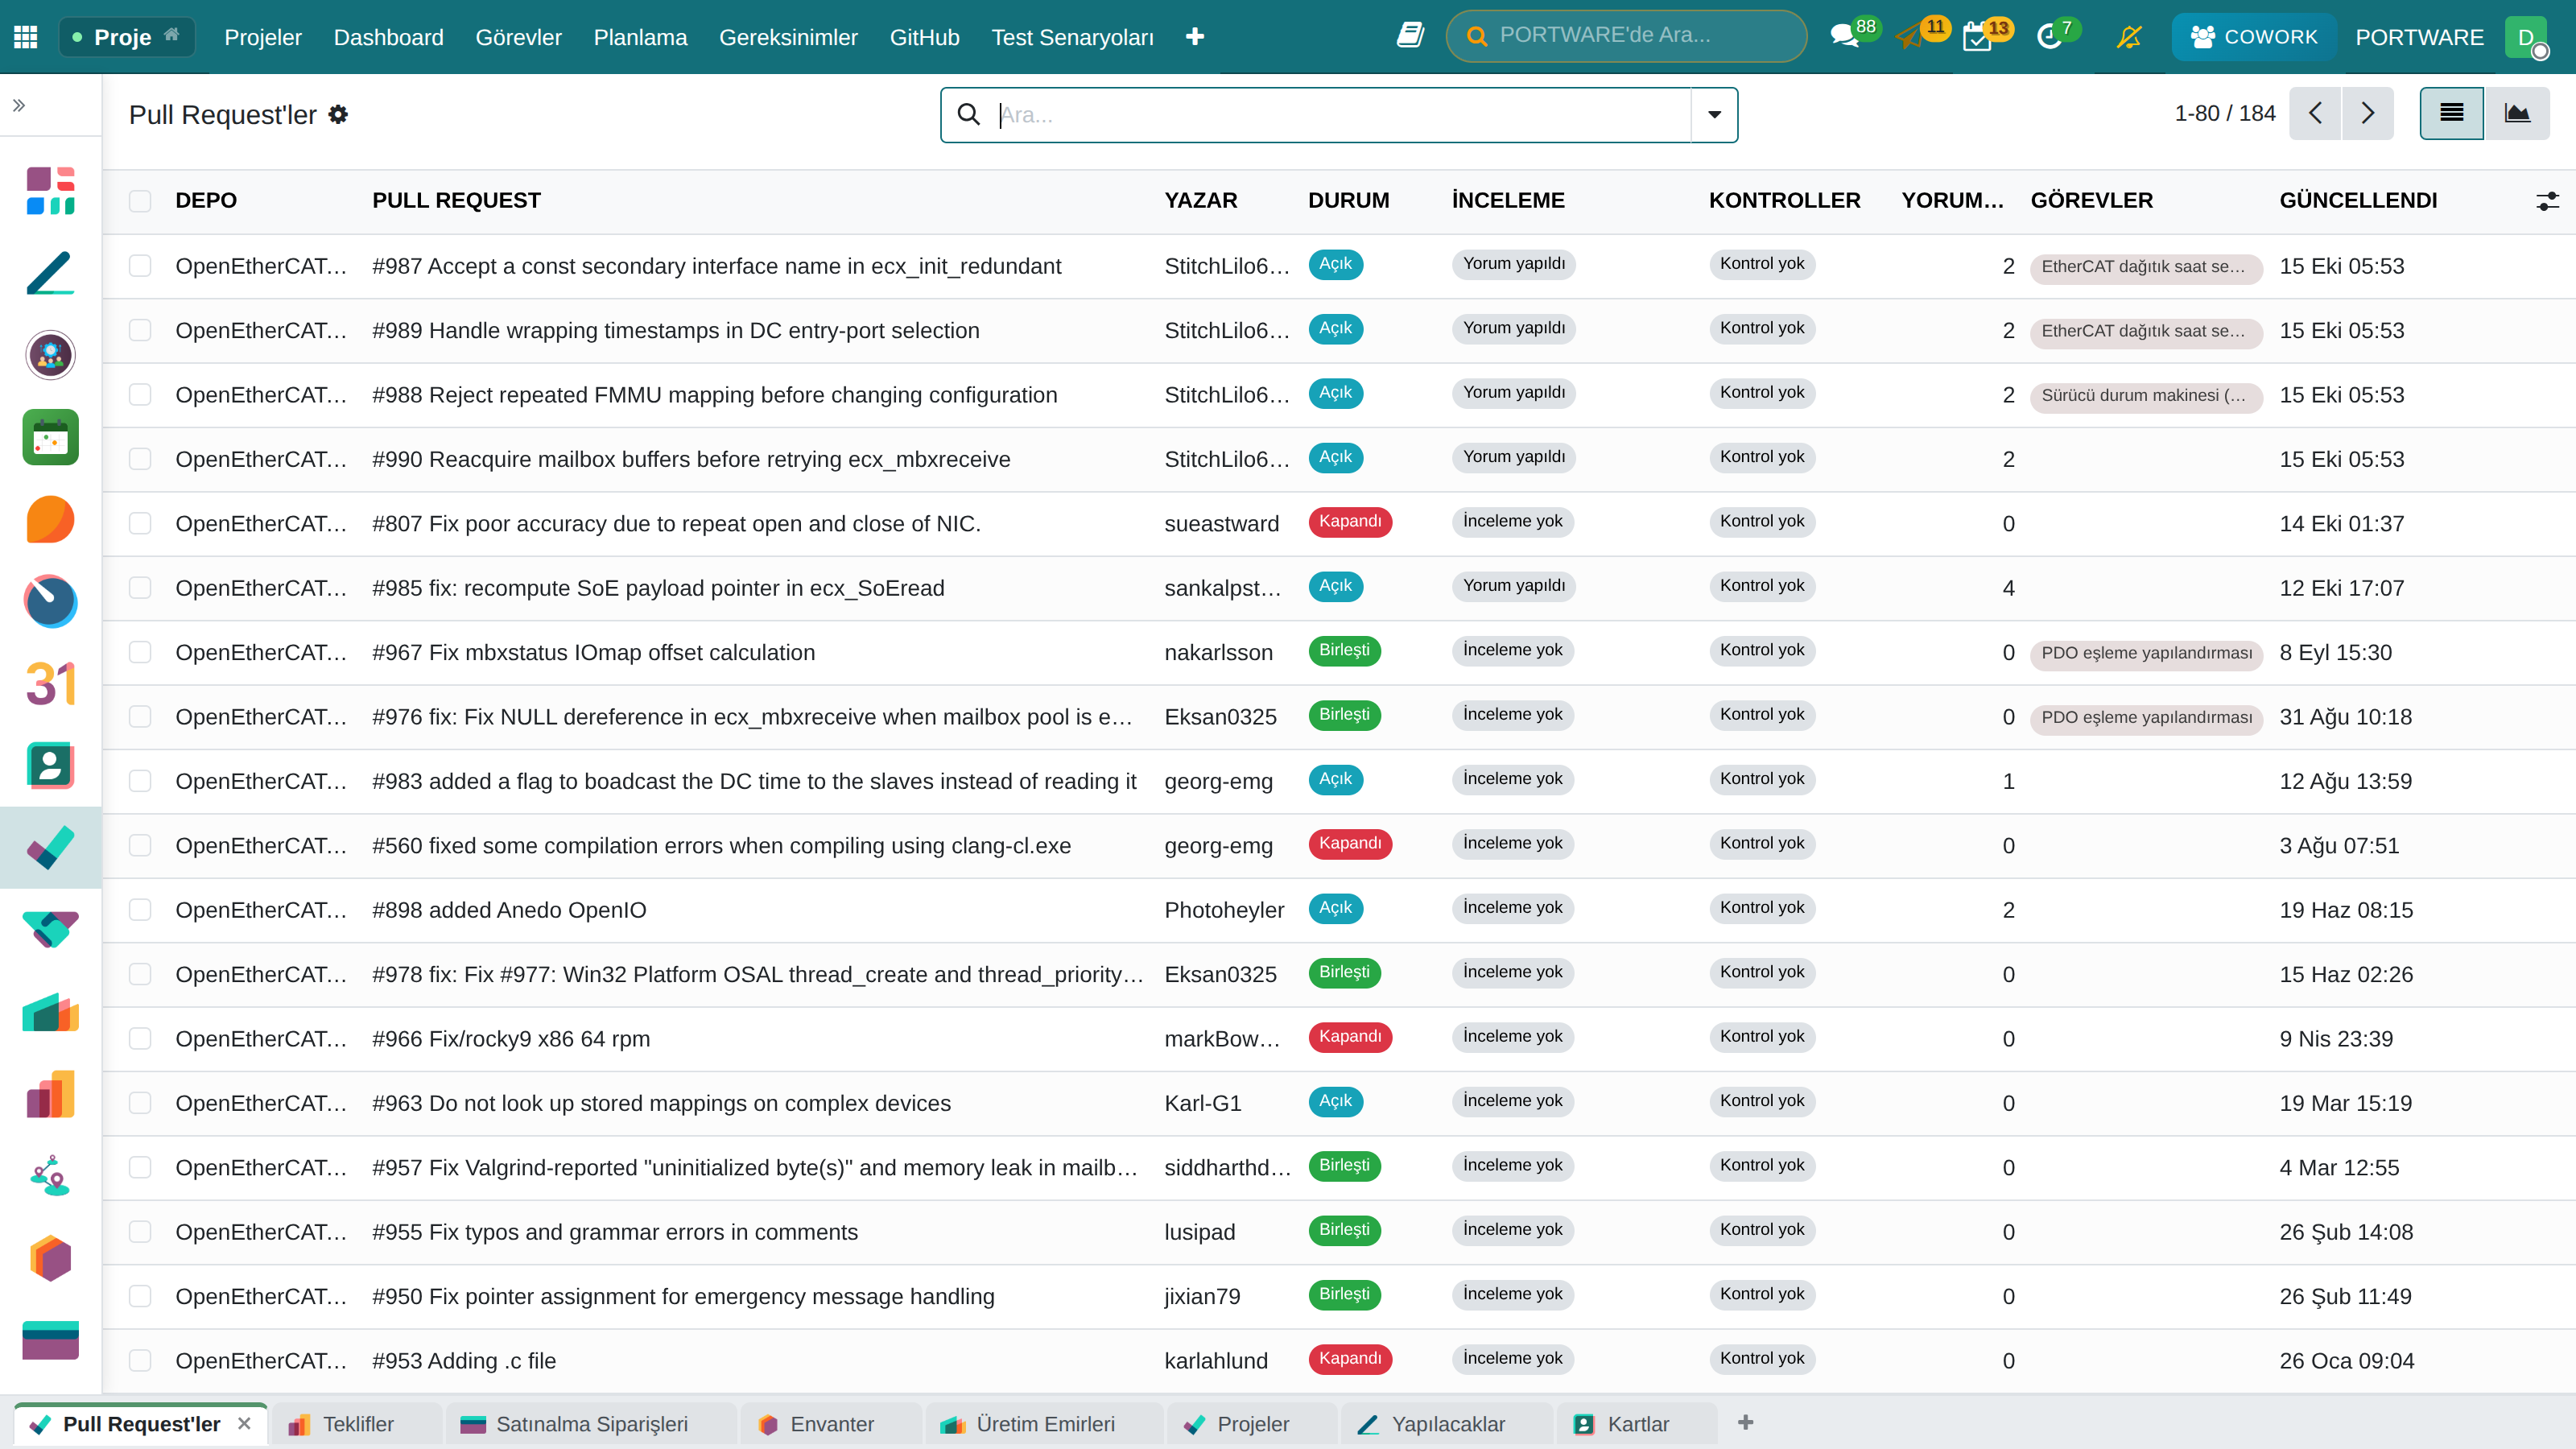Screen dimensions: 2576x1449
Task: Switch to graph view
Action: (2517, 113)
